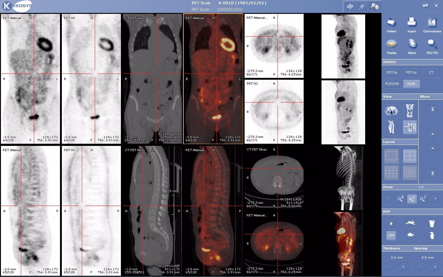Select the ROI/POI tool
The image size is (443, 277).
[432, 46]
